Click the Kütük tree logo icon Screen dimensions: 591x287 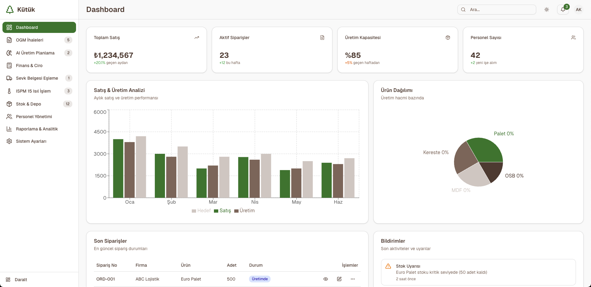click(10, 10)
